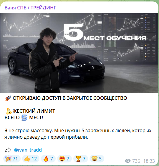Image resolution: width=159 pixels, height=166 pixels.
Task: Click the heart-eyes emoji reaction
Action: coord(64,159)
